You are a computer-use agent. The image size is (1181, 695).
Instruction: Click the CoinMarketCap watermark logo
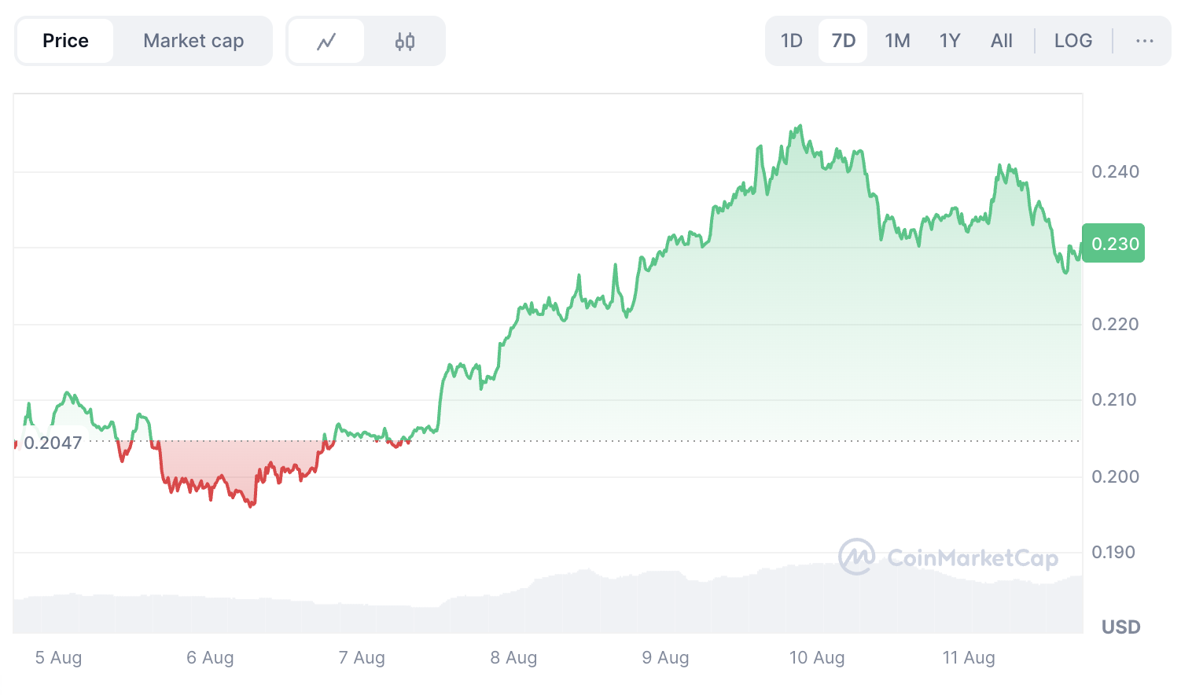pyautogui.click(x=948, y=557)
